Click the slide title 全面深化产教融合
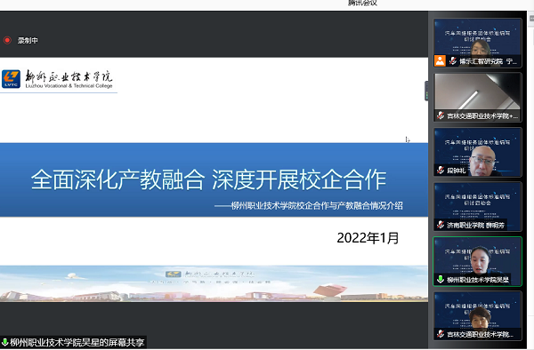 [x=117, y=179]
